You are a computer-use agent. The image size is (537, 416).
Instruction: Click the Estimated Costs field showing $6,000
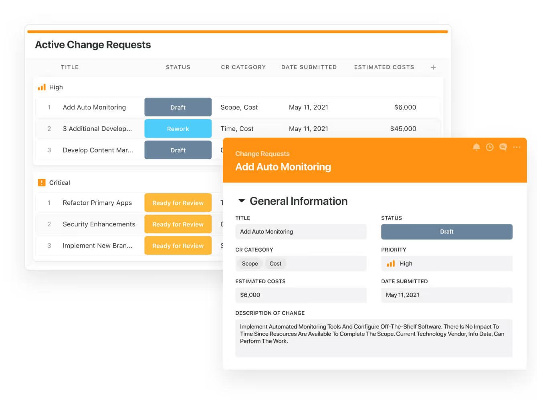point(301,295)
